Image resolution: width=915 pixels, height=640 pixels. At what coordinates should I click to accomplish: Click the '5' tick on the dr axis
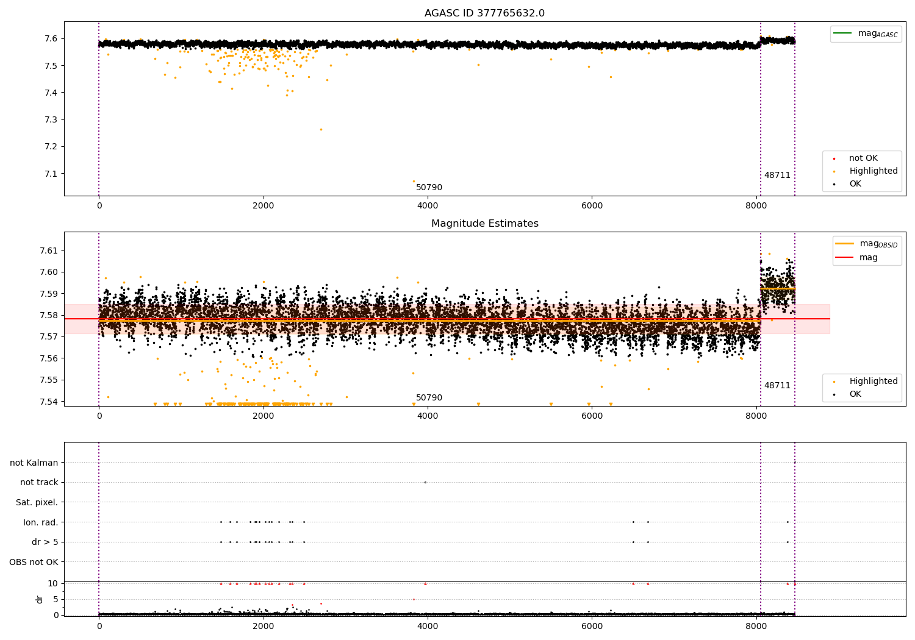56,599
